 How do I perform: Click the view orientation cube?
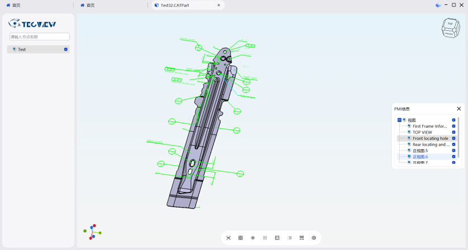point(450,28)
